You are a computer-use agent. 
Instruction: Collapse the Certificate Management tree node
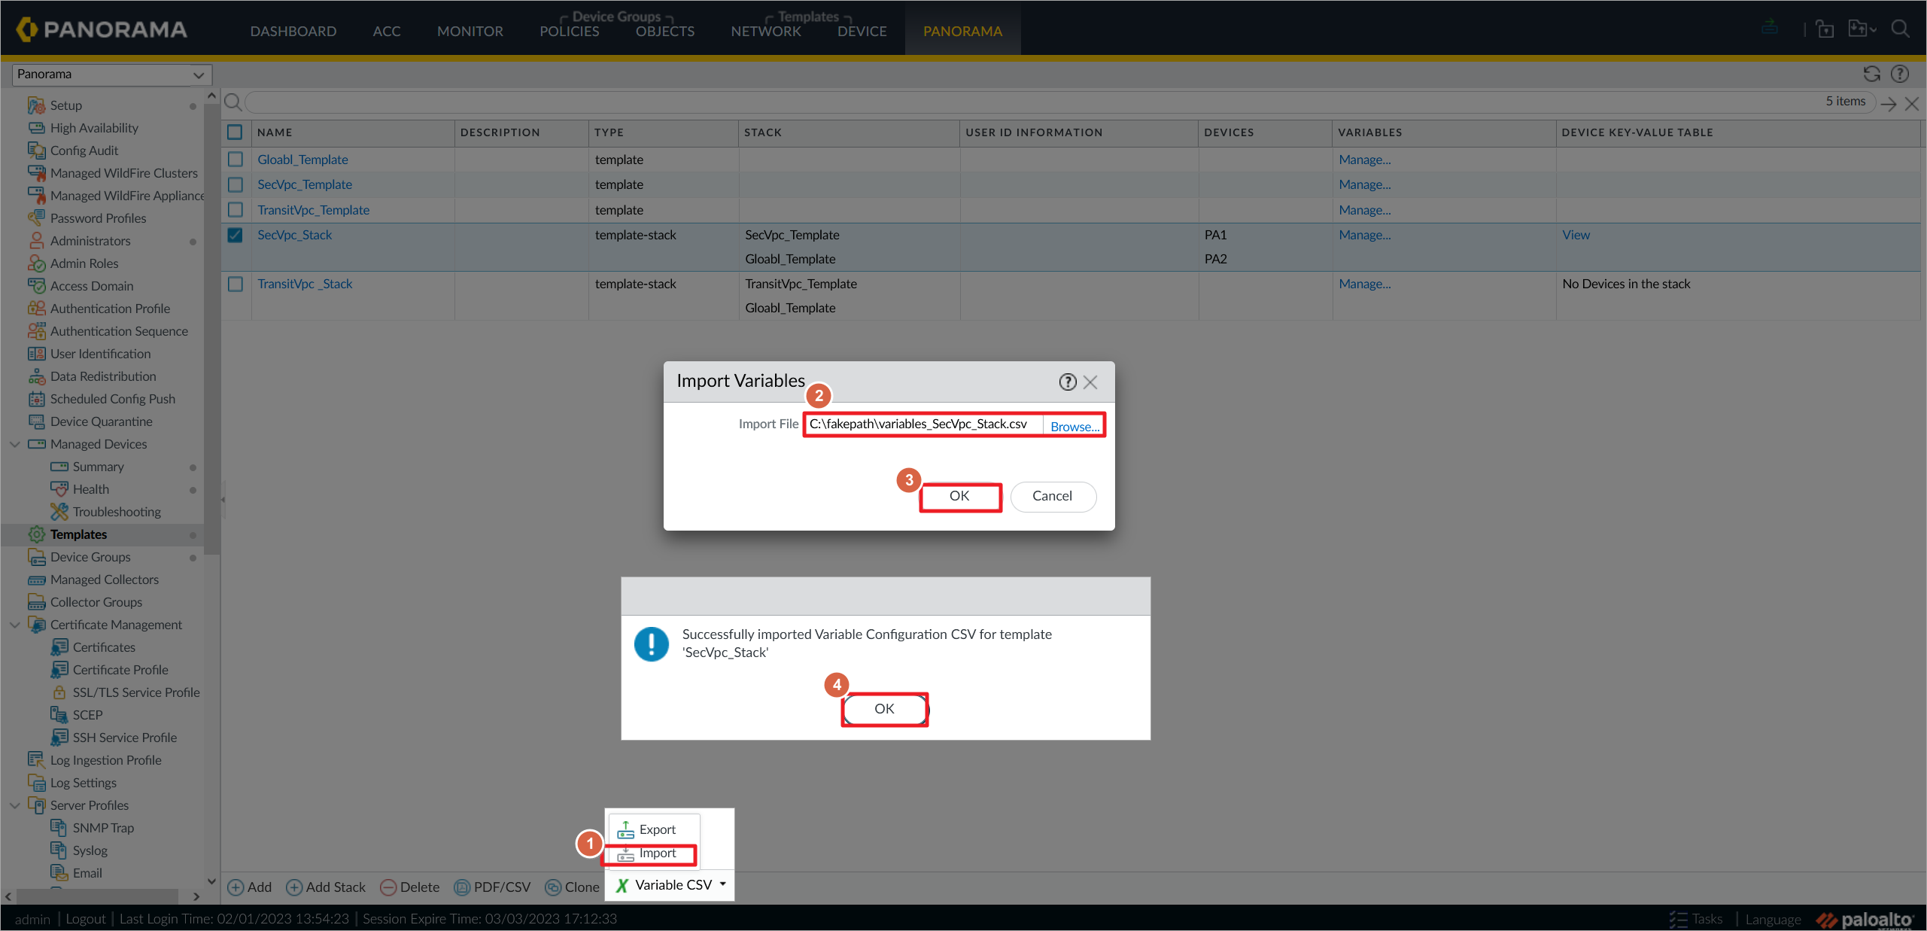coord(14,625)
